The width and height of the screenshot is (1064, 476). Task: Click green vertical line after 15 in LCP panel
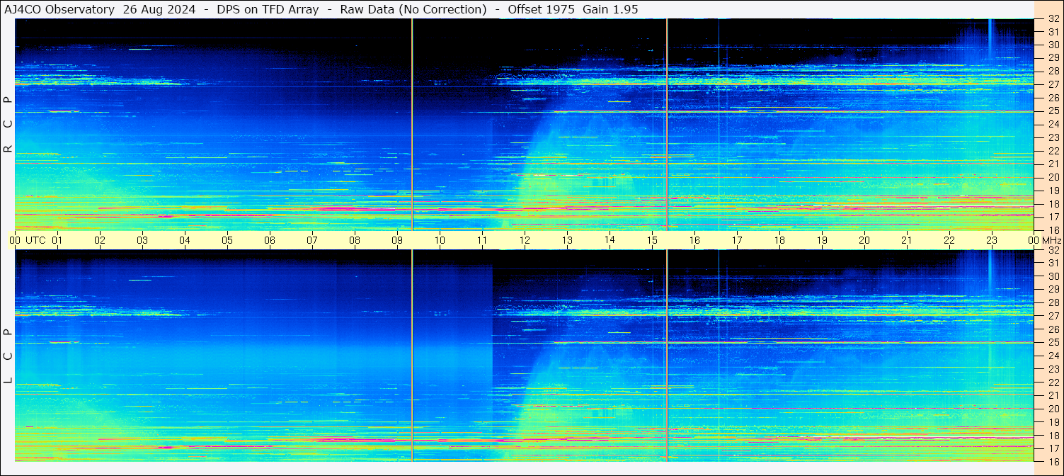tap(667, 354)
